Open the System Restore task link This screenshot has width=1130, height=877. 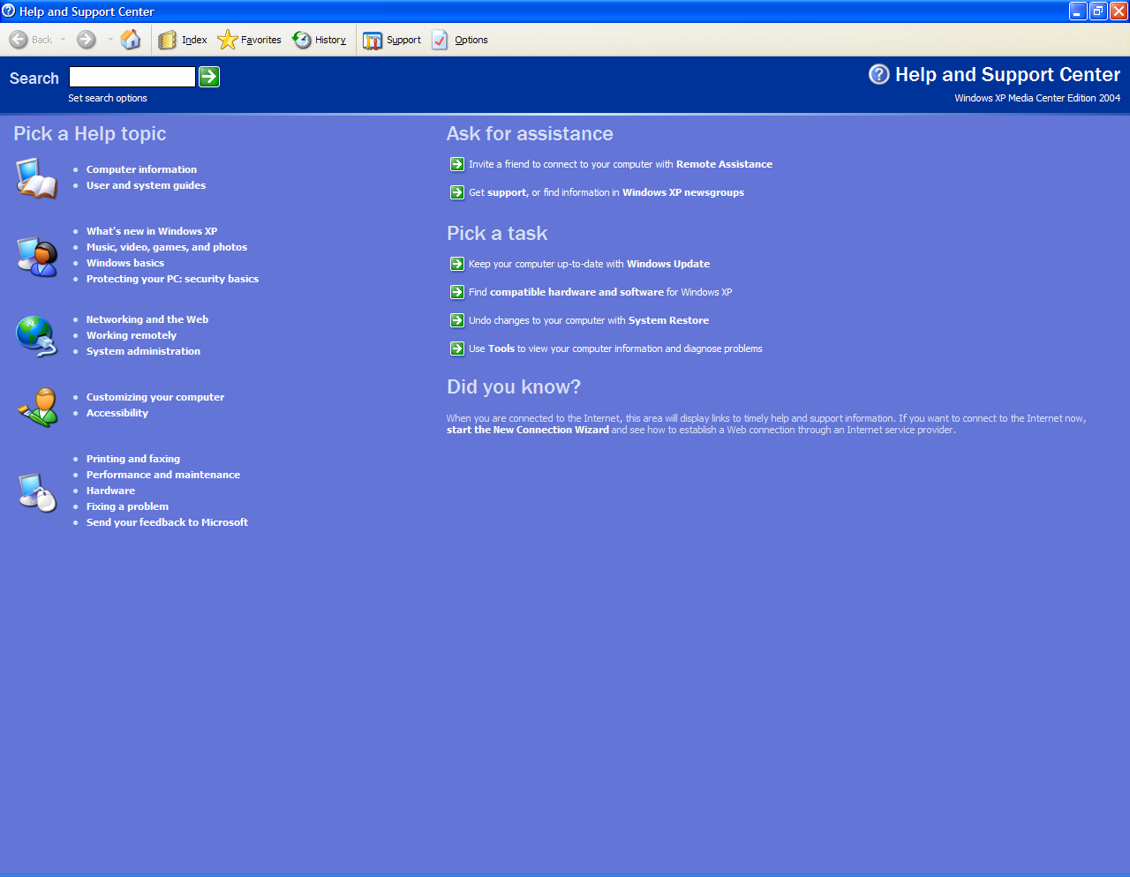(668, 320)
